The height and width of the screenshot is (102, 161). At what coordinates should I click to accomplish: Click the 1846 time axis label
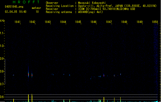[93, 22]
